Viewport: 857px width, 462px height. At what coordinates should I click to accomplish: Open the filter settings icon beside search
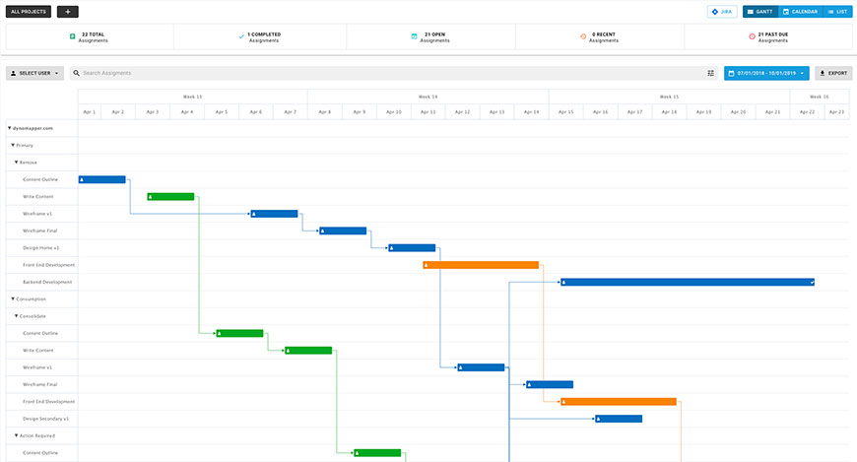(710, 73)
